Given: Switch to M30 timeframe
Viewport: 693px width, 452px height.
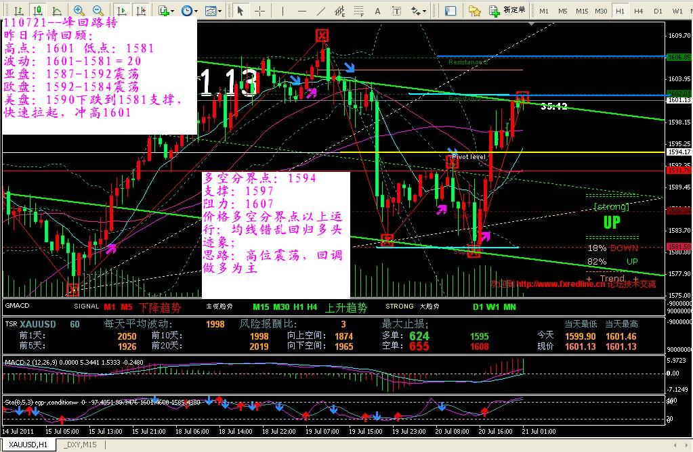Looking at the screenshot, I should [601, 11].
